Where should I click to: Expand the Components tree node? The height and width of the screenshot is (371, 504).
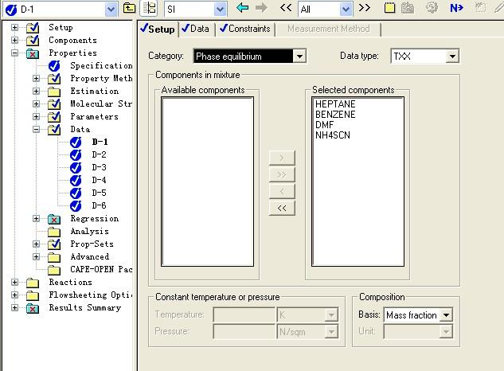click(x=14, y=40)
